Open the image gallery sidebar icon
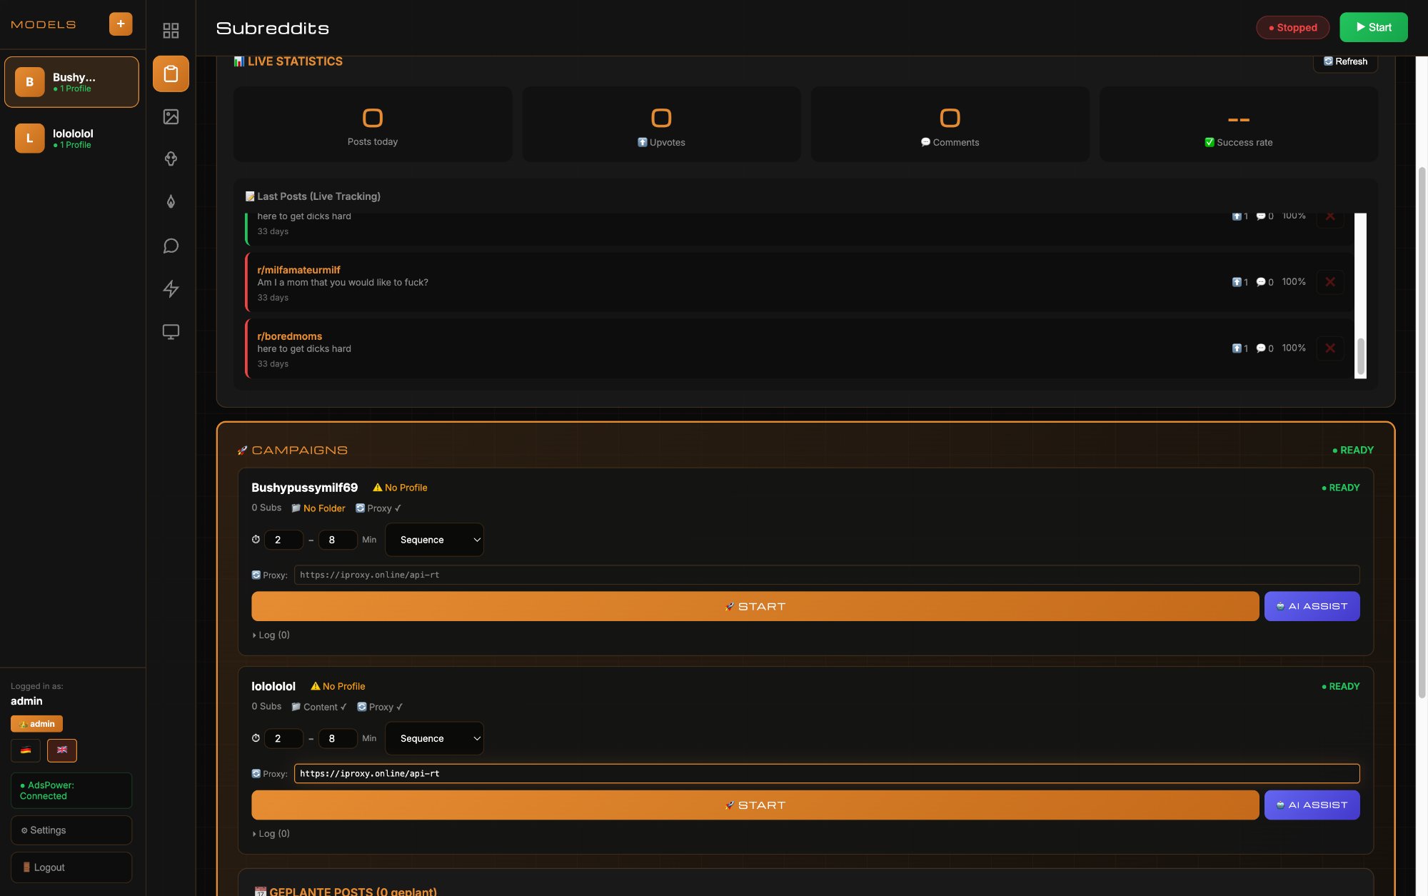Viewport: 1428px width, 896px height. point(171,116)
